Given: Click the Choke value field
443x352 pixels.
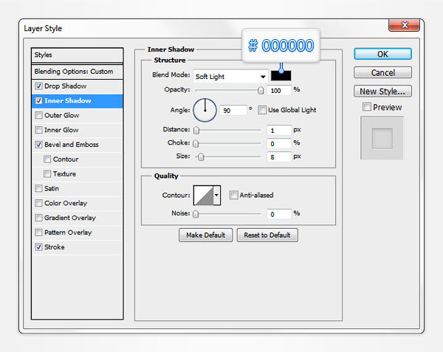Looking at the screenshot, I should tap(279, 144).
